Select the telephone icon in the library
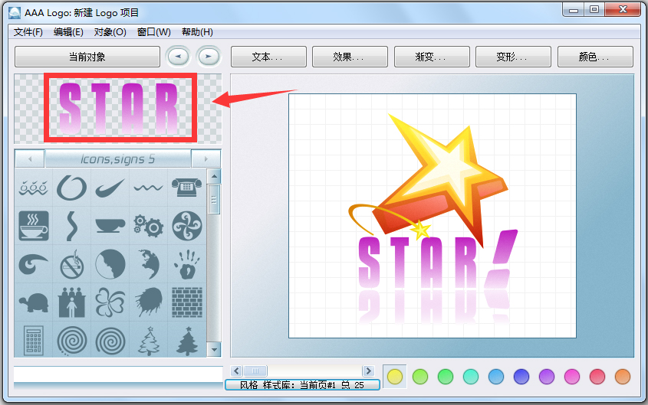The image size is (648, 405). click(x=186, y=188)
